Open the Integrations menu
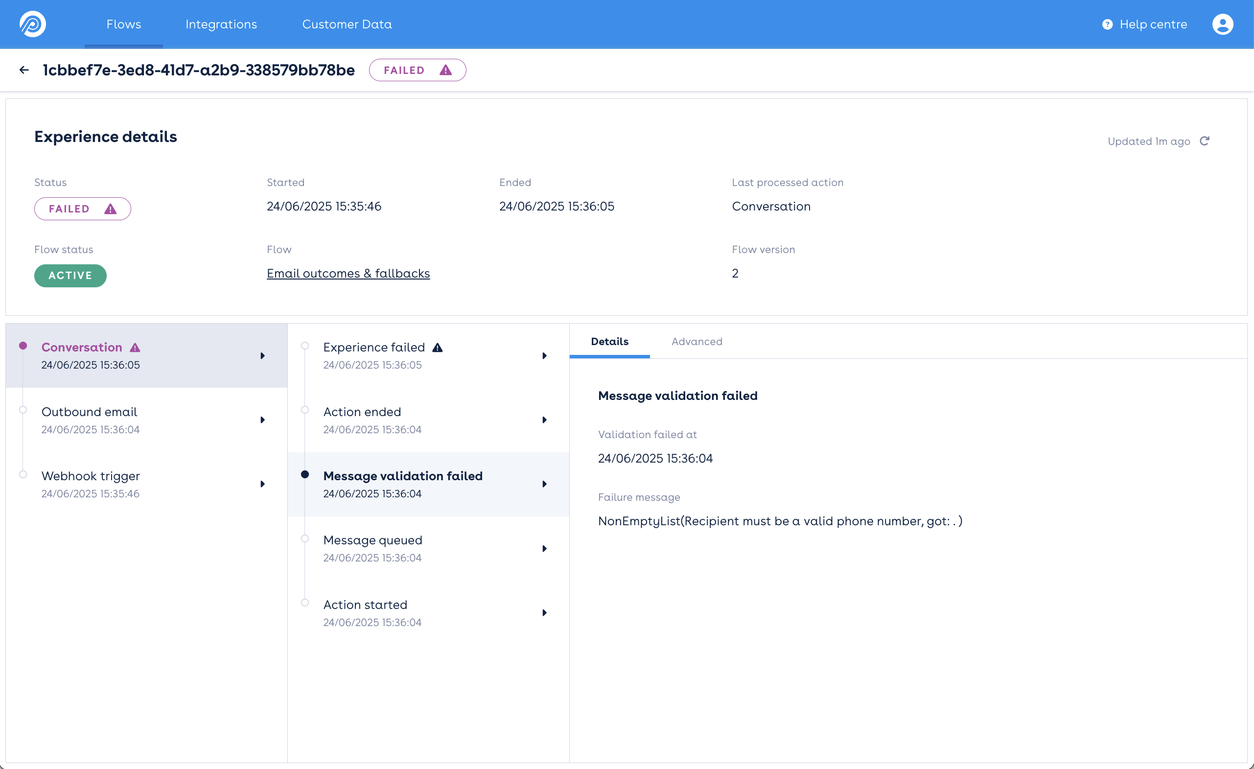 pyautogui.click(x=221, y=24)
